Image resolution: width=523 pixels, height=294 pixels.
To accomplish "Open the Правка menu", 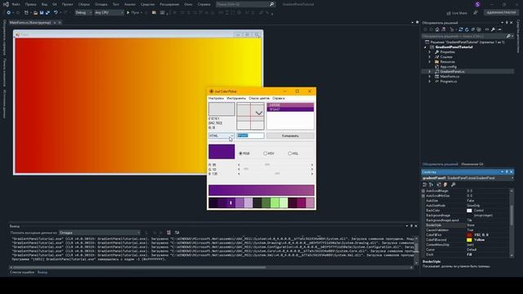I will pyautogui.click(x=31, y=4).
